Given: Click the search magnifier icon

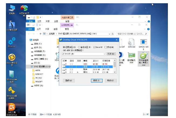Looking at the screenshot, I should pos(146,34).
